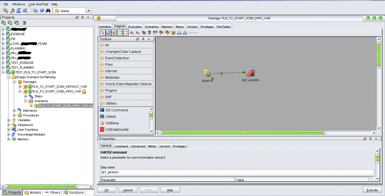Viewport: 385px width, 196px height.
Task: Click the Execute button
Action: 372,190
